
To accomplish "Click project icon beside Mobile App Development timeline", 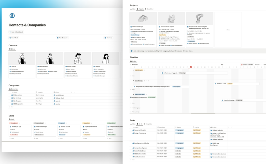I will coord(131,97).
